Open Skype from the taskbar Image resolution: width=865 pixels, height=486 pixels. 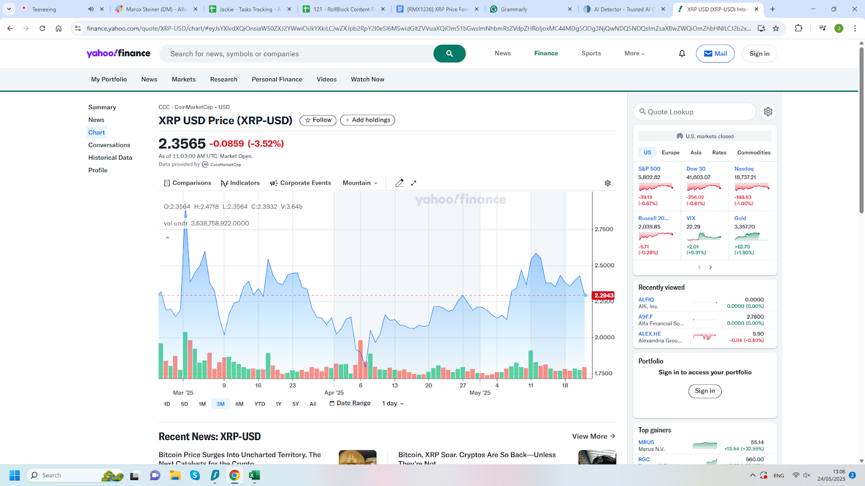[195, 475]
